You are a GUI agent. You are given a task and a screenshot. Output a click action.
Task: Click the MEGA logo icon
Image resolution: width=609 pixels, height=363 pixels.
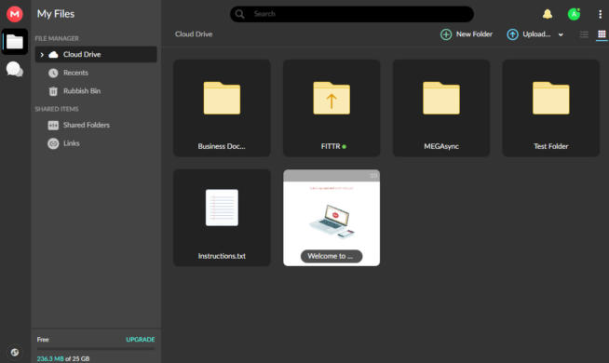pyautogui.click(x=14, y=14)
